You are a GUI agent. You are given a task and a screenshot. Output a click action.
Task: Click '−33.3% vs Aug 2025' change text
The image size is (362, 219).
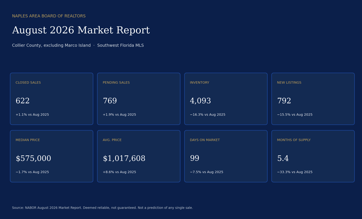[295, 172]
